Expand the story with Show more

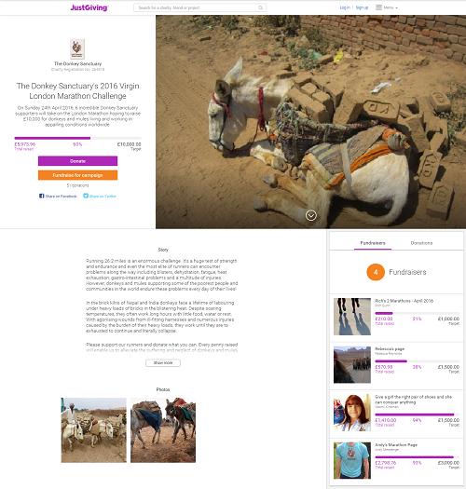[163, 362]
